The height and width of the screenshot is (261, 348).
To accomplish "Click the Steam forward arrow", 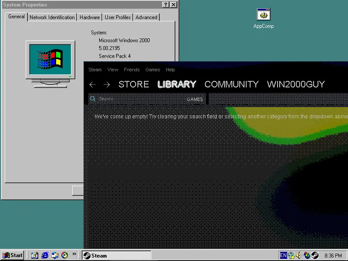I will 107,84.
